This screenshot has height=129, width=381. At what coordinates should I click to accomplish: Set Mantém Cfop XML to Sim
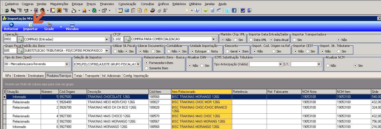click(x=238, y=40)
